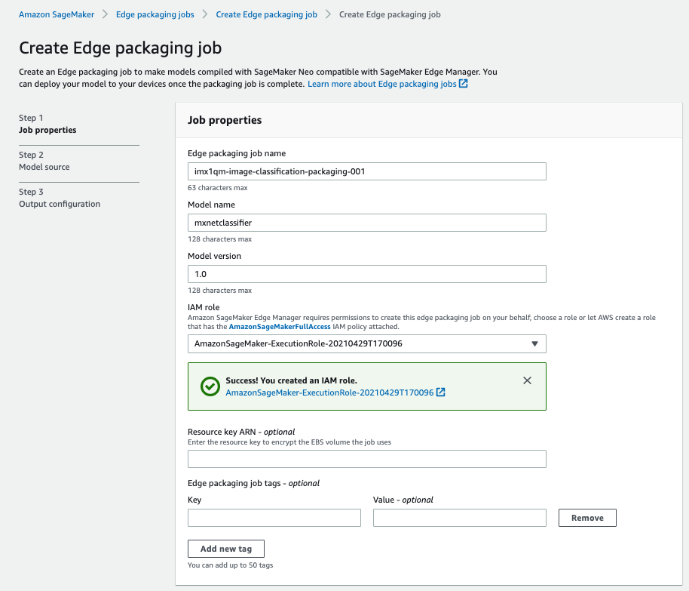This screenshot has height=591, width=689.
Task: Click green success checkmark icon
Action: click(x=210, y=386)
